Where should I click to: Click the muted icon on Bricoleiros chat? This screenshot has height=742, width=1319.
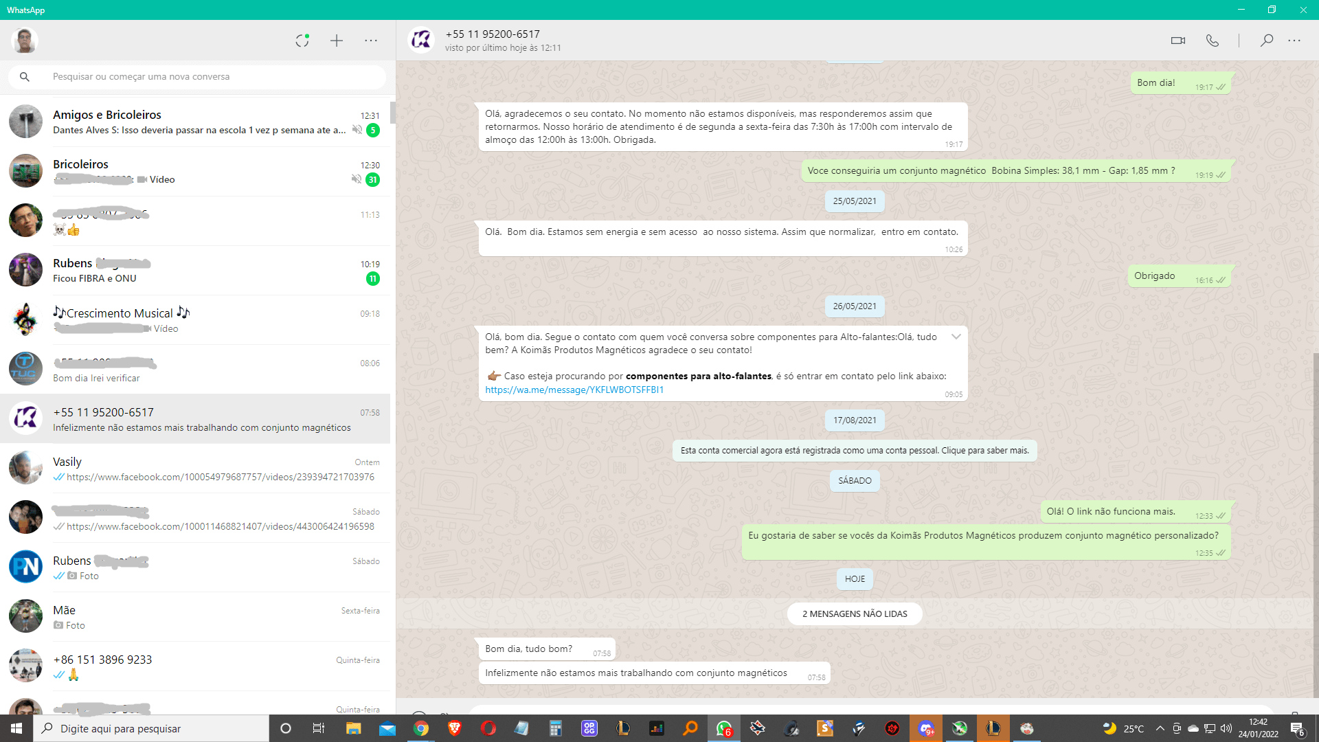[357, 179]
